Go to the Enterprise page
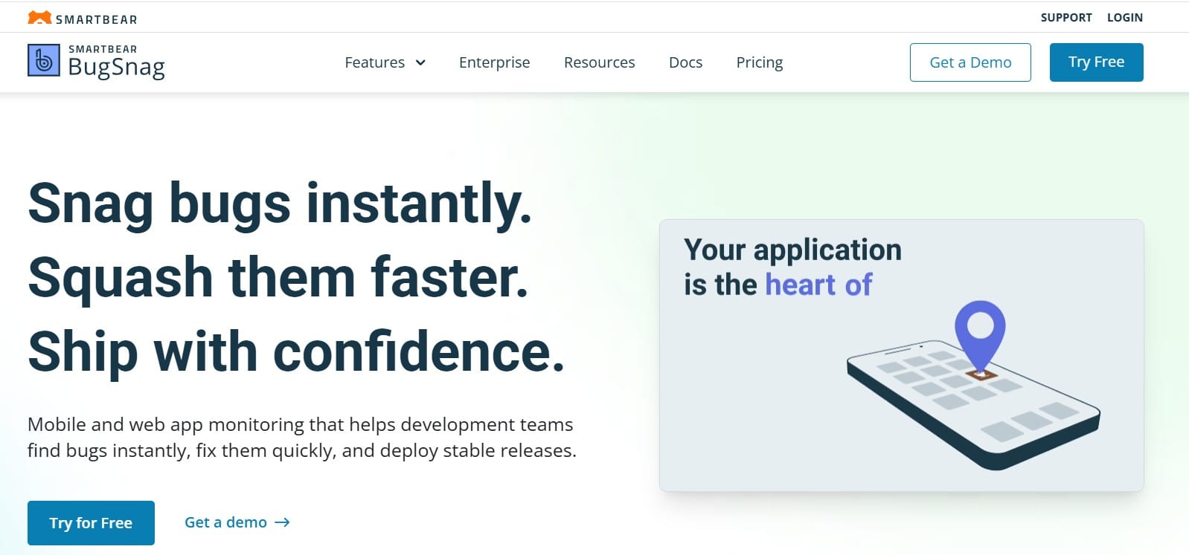Image resolution: width=1189 pixels, height=555 pixels. [x=494, y=62]
